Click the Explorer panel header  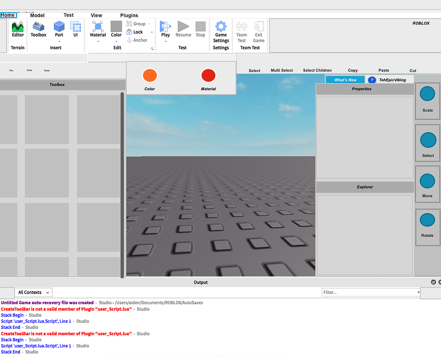(365, 187)
